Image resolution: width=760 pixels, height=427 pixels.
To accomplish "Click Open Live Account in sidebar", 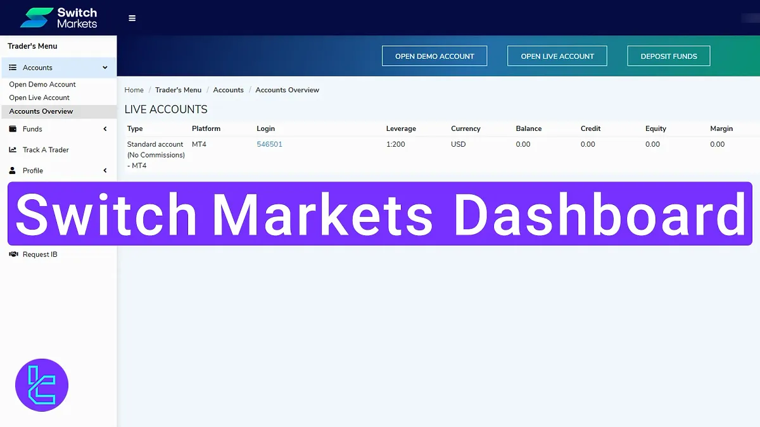I will pyautogui.click(x=39, y=97).
